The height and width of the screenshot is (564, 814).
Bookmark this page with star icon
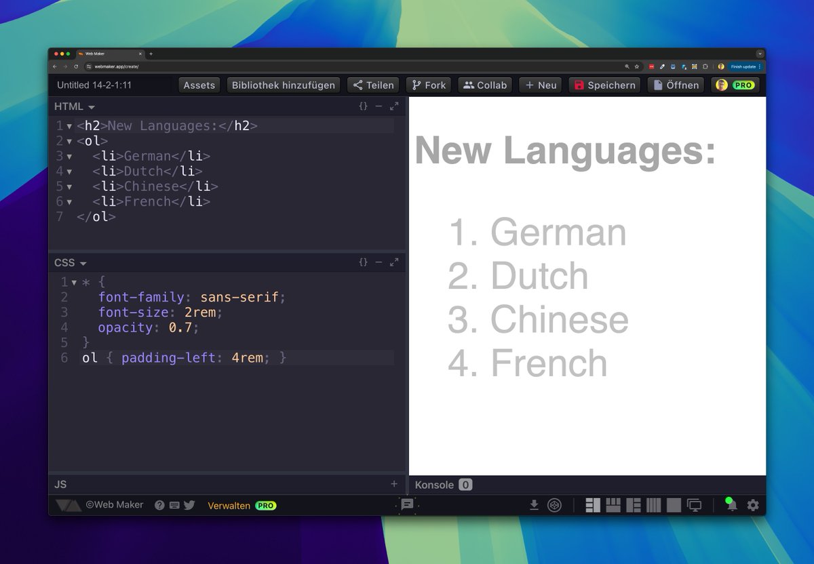(637, 66)
